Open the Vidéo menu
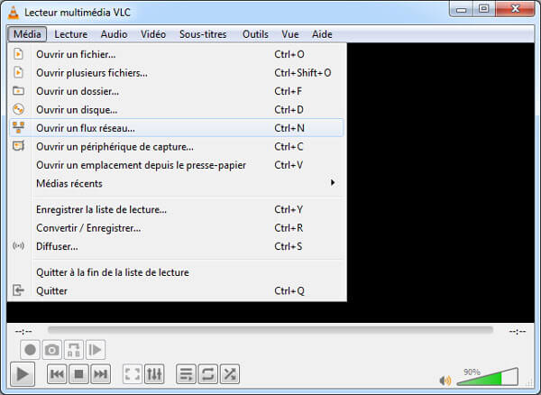This screenshot has height=395, width=541. 153,34
